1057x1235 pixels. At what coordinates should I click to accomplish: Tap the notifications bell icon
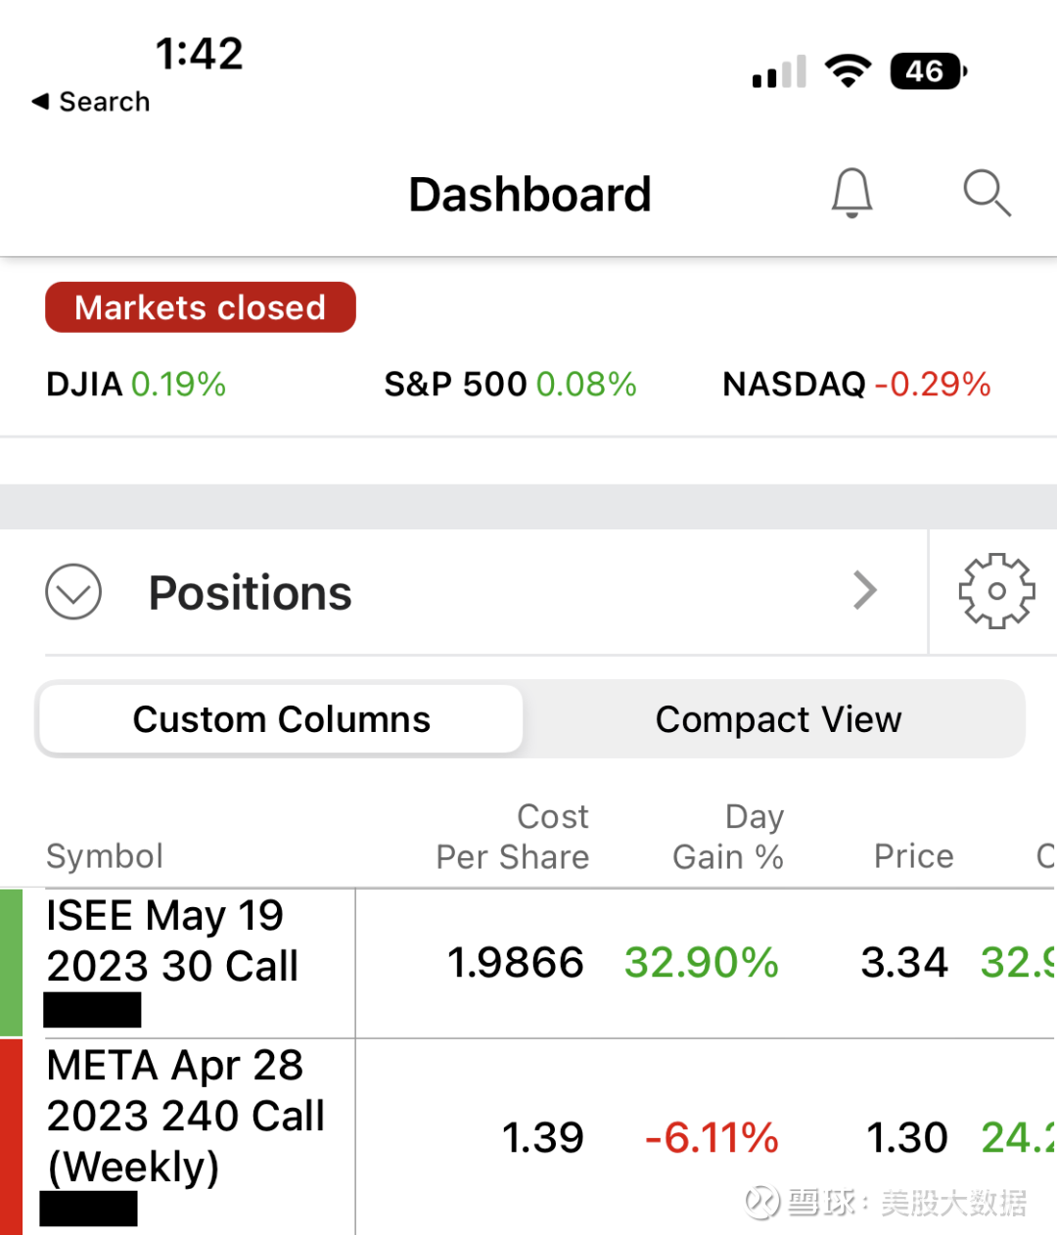click(851, 193)
